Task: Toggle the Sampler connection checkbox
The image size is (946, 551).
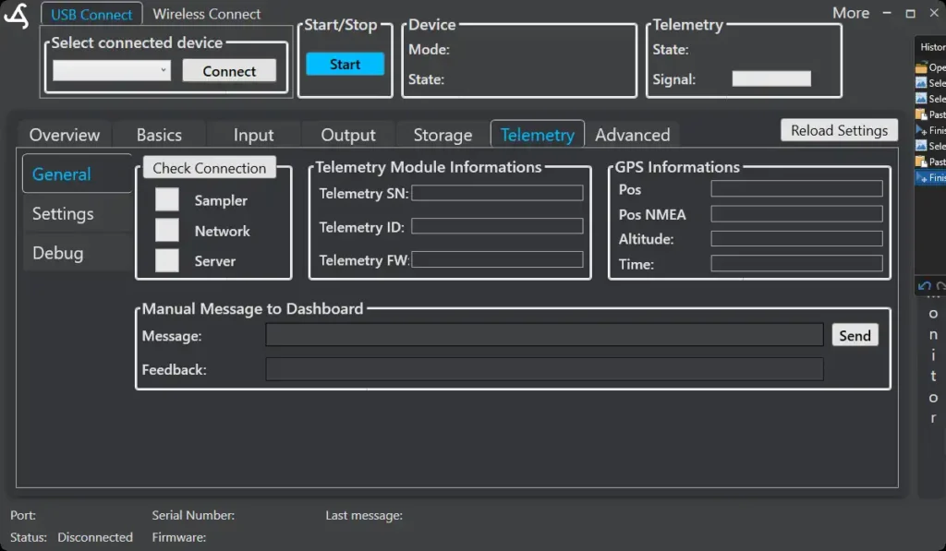Action: (167, 199)
